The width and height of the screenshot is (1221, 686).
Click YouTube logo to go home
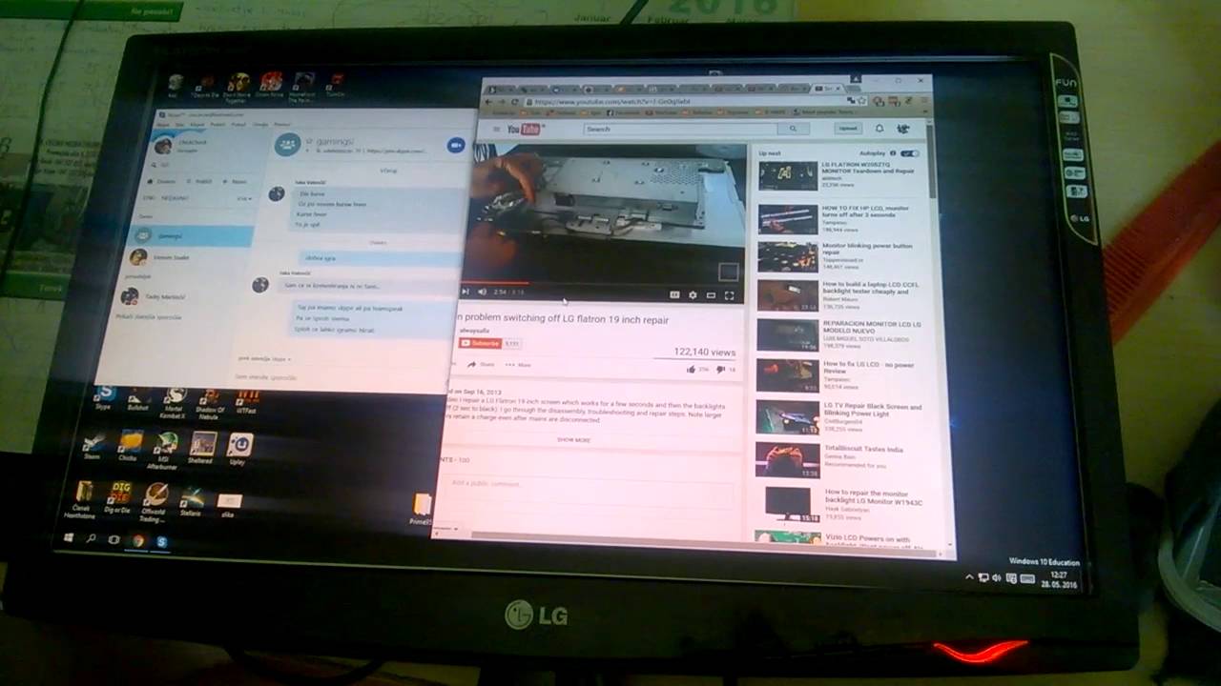tap(525, 129)
